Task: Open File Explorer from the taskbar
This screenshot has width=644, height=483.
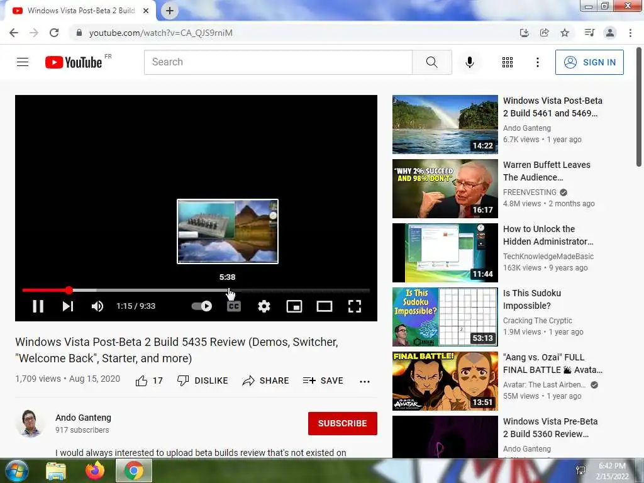Action: (x=56, y=471)
